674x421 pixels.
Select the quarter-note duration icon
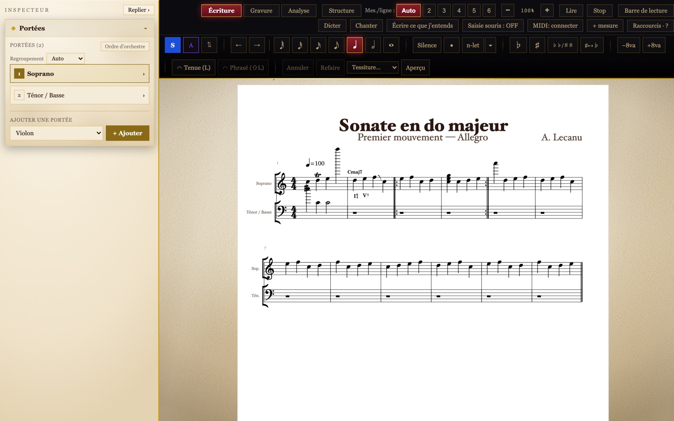click(355, 45)
